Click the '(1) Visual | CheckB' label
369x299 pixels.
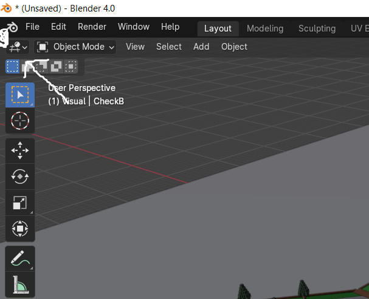(x=86, y=101)
